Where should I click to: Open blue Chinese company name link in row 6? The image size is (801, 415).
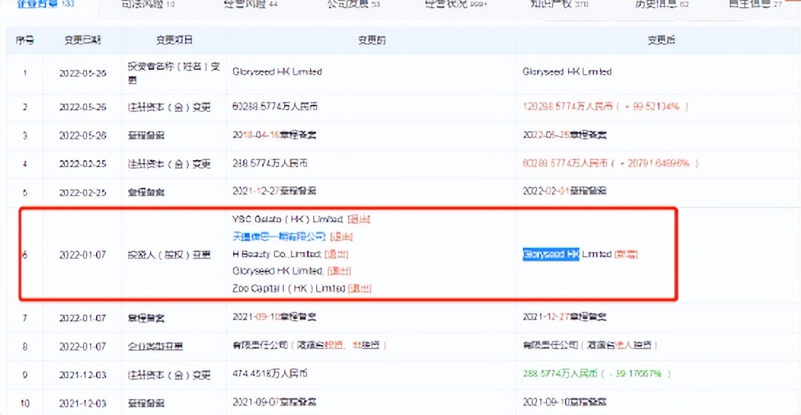point(278,237)
